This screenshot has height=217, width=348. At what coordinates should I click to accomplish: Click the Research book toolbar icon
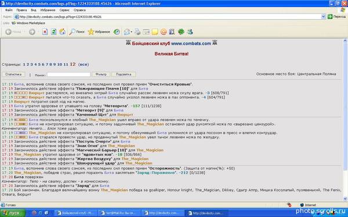coord(172,32)
